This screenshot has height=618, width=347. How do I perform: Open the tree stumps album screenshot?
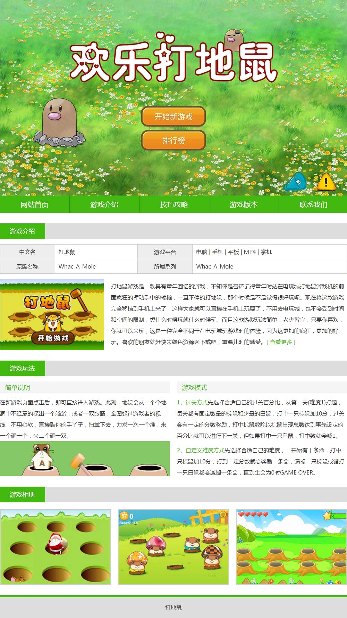291,547
